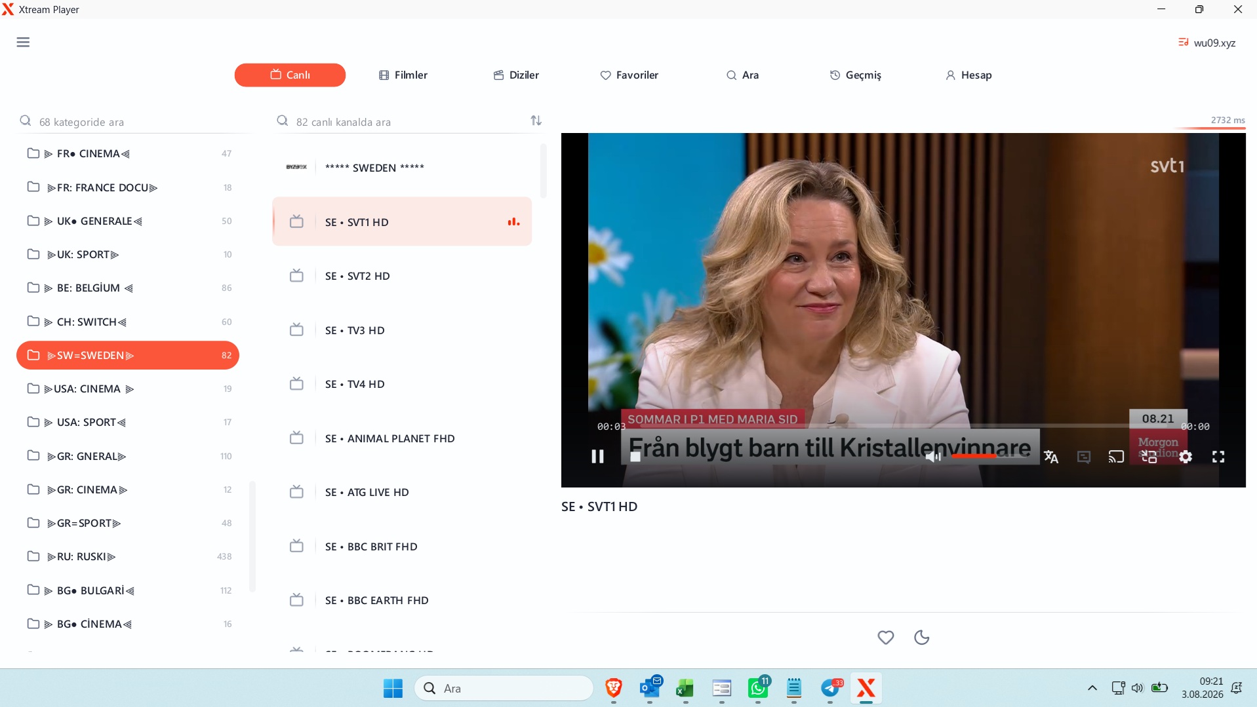Screen dimensions: 1257x707
Task: Enter fullscreen video mode
Action: point(1218,457)
